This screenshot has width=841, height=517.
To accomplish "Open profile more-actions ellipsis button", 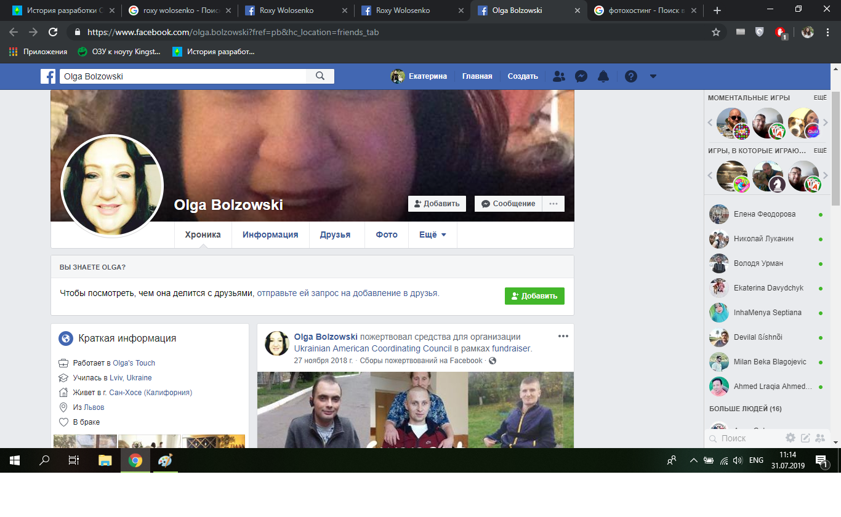I will point(553,204).
